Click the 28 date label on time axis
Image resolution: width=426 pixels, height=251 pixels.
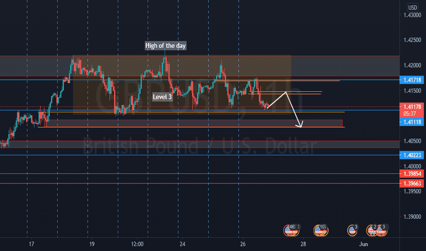click(303, 244)
